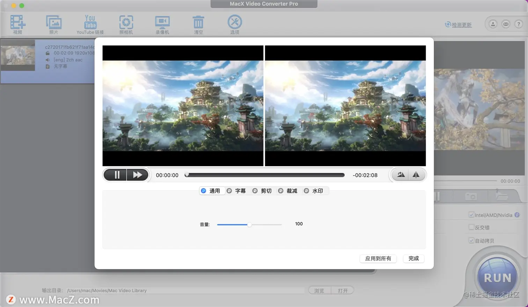The image size is (528, 307).
Task: Click the volume value 100
Action: click(299, 224)
